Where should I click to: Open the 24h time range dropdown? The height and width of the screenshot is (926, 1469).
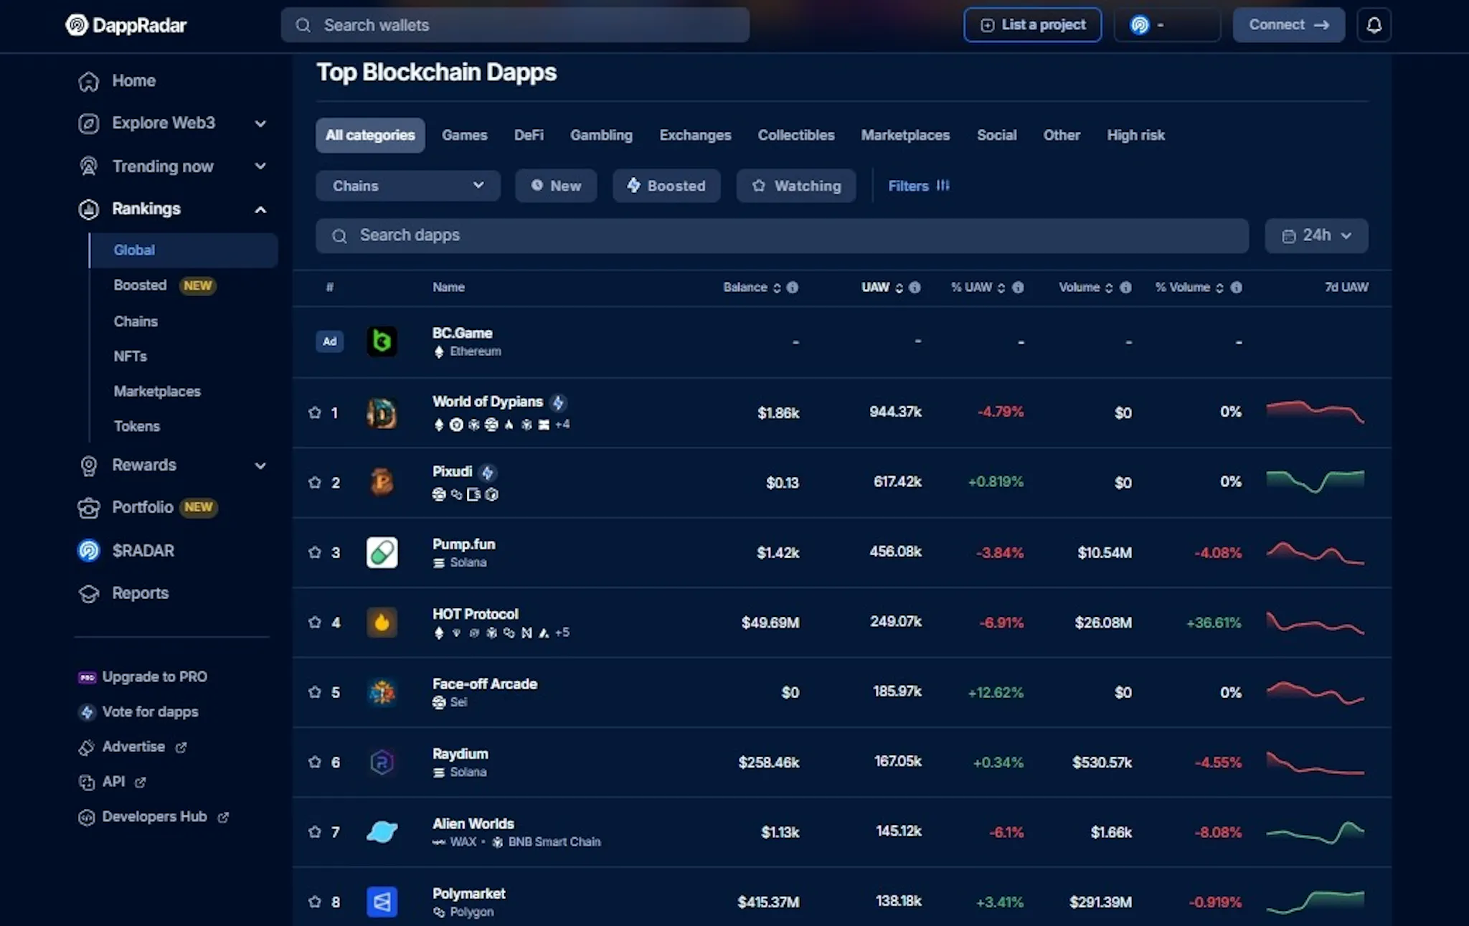click(1316, 235)
